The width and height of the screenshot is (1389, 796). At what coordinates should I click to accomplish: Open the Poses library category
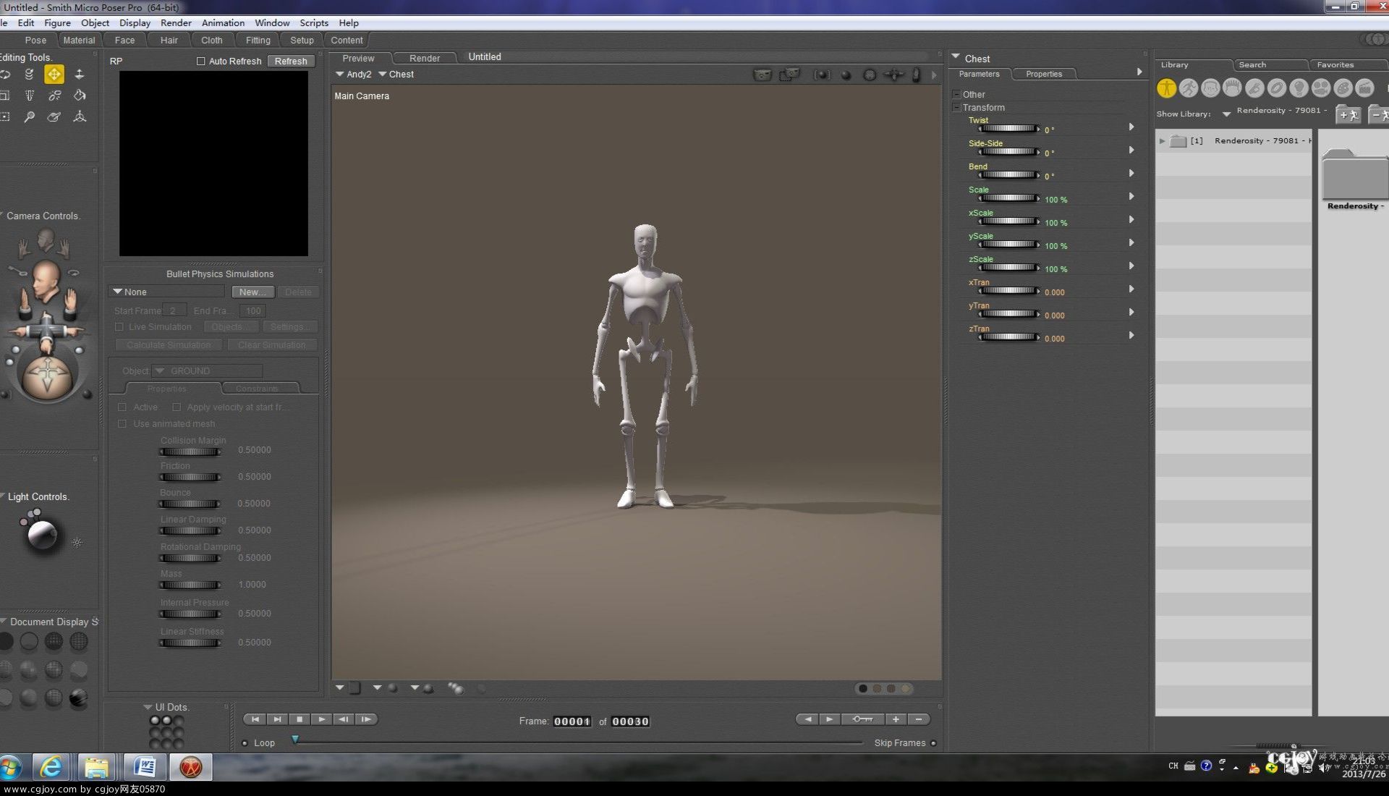(1189, 88)
